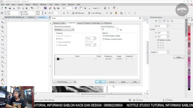Toggle Relative Center checkbox

tap(158, 40)
